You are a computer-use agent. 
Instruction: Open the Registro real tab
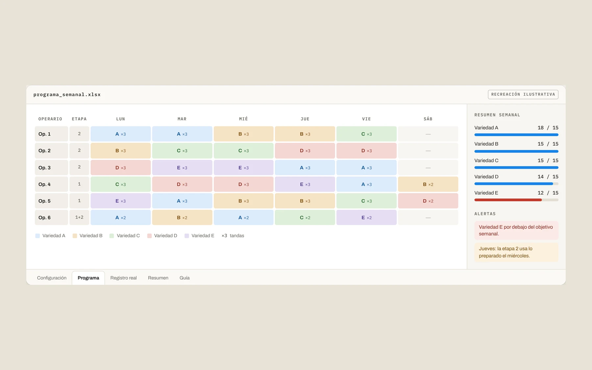click(x=123, y=278)
